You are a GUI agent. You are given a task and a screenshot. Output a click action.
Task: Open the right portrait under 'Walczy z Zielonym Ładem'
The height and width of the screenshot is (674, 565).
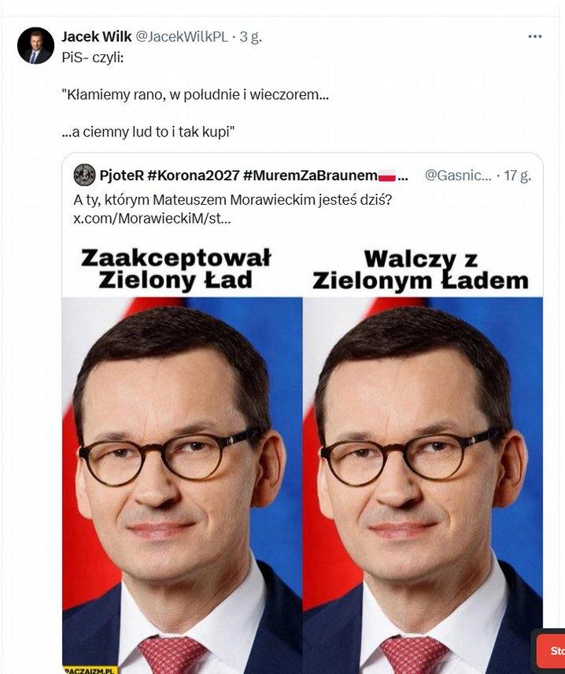pos(423,485)
